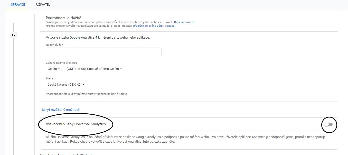
Task: Switch to the SPRÁVCE tab
Action: point(18,5)
